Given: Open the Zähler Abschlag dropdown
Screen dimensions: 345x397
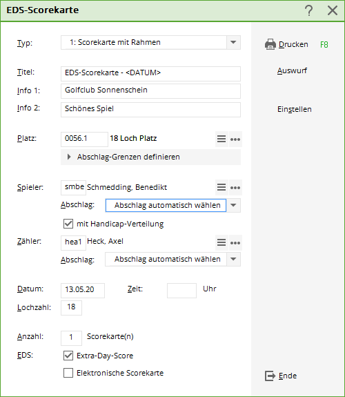Looking at the screenshot, I should pos(233,259).
